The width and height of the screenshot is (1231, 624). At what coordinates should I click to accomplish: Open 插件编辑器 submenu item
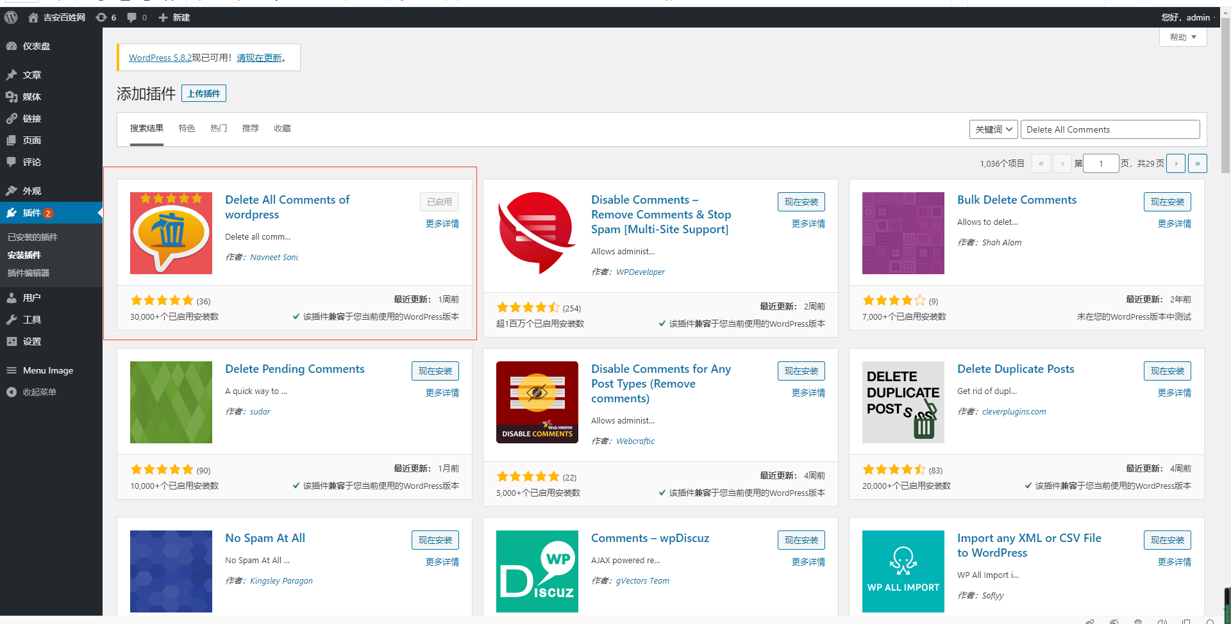[x=28, y=273]
